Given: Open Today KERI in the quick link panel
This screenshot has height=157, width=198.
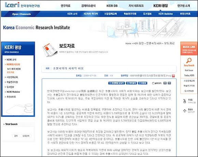Looking at the screenshot, I should point(189,75).
